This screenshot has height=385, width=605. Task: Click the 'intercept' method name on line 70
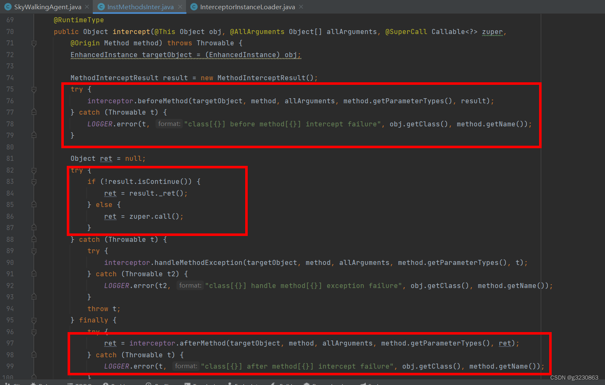point(131,32)
